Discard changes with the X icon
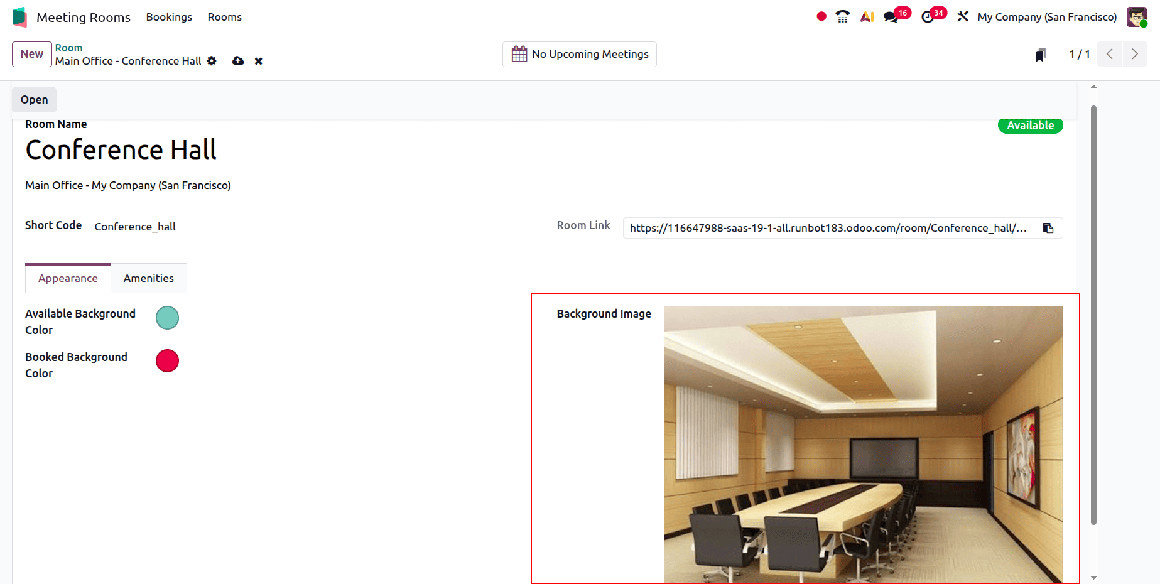 [x=258, y=61]
